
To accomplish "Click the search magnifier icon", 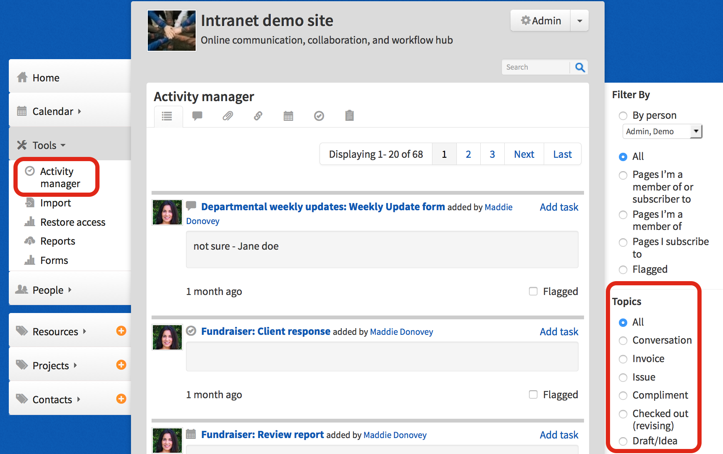I will pos(580,67).
